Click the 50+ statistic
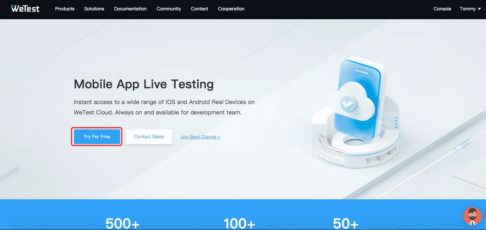This screenshot has width=486, height=230. point(346,223)
